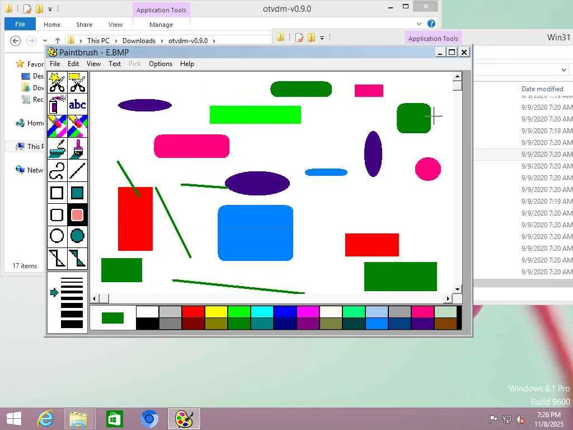Pick bright blue from the palette
This screenshot has height=430, width=573.
click(285, 312)
